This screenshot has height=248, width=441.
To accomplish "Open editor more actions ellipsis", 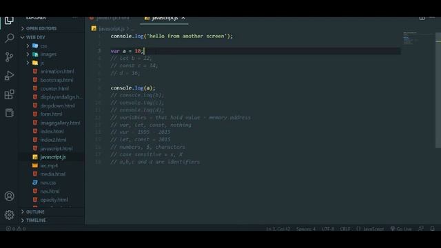I will (x=432, y=18).
